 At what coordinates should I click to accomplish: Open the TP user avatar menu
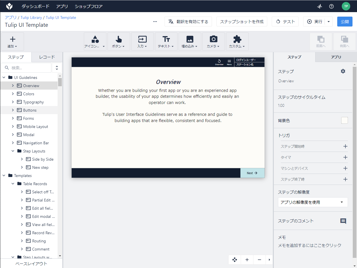tap(346, 6)
